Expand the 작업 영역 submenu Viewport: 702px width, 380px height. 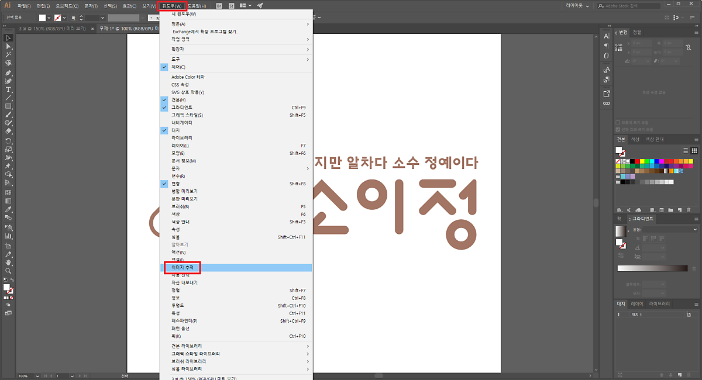(x=180, y=39)
